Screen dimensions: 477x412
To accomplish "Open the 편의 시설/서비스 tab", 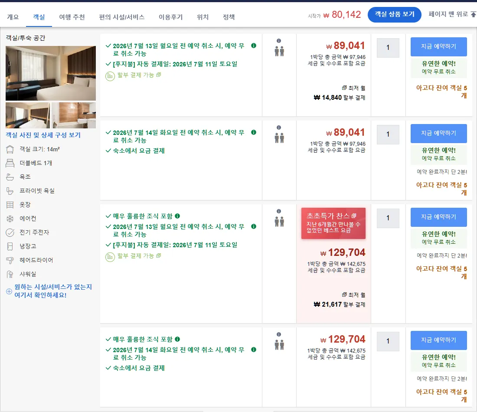I will click(x=122, y=17).
